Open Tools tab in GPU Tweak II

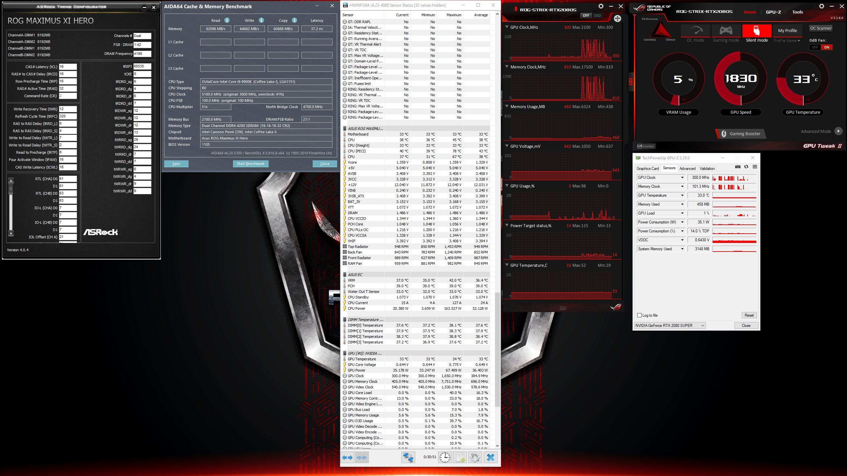797,12
